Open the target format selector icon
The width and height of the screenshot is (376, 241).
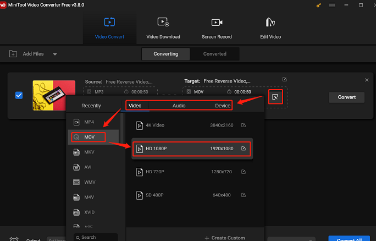pos(275,97)
